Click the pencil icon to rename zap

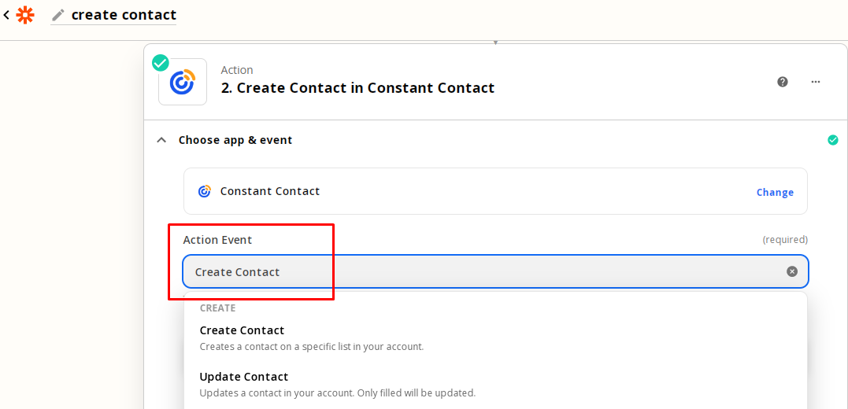click(x=58, y=15)
